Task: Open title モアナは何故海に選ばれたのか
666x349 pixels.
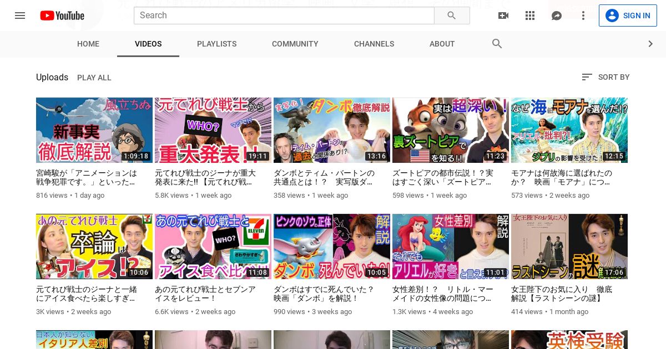Action: 562,177
